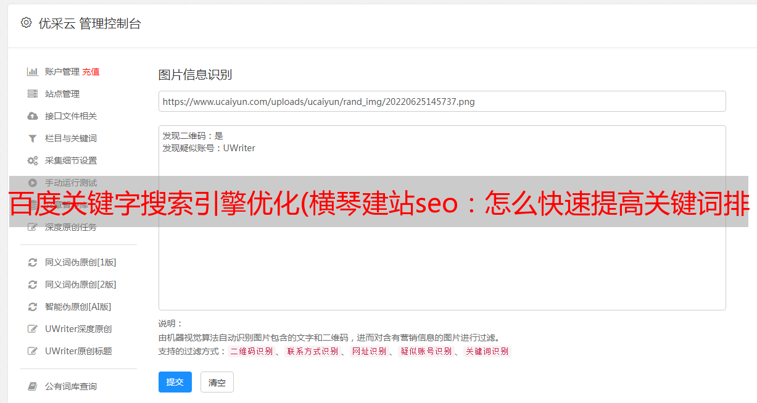Open UWriter深度原创 menu item
757x403 pixels.
pos(78,329)
